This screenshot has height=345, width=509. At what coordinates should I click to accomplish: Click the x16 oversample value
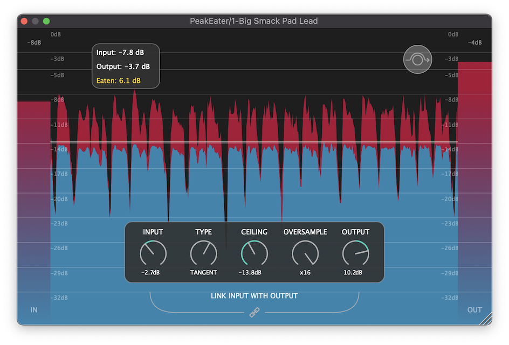coord(305,273)
